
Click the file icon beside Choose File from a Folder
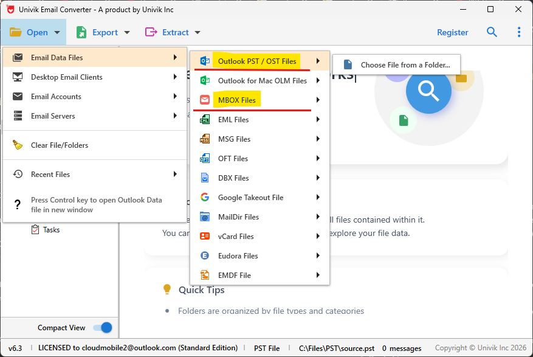tap(348, 64)
